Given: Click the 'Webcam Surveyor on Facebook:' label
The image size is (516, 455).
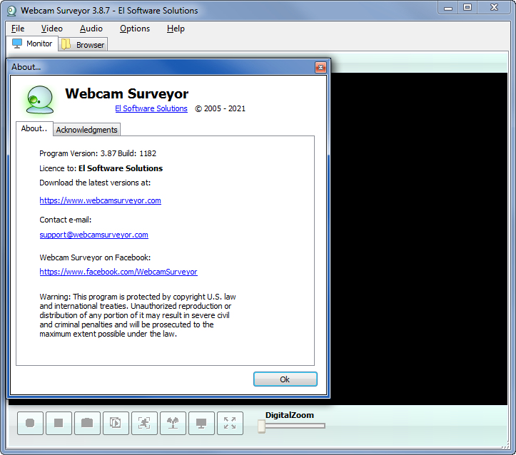Looking at the screenshot, I should 95,257.
